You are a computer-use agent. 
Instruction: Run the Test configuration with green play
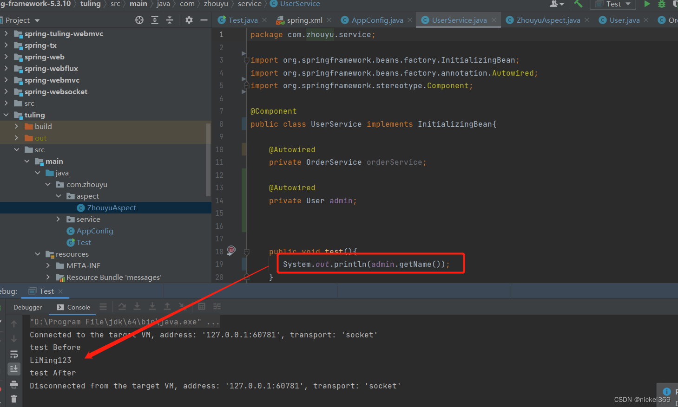click(647, 4)
